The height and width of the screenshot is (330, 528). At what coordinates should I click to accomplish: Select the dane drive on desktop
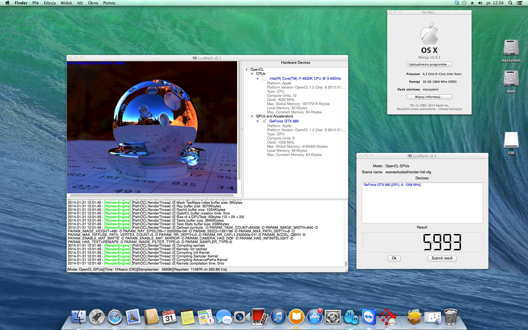click(x=511, y=82)
